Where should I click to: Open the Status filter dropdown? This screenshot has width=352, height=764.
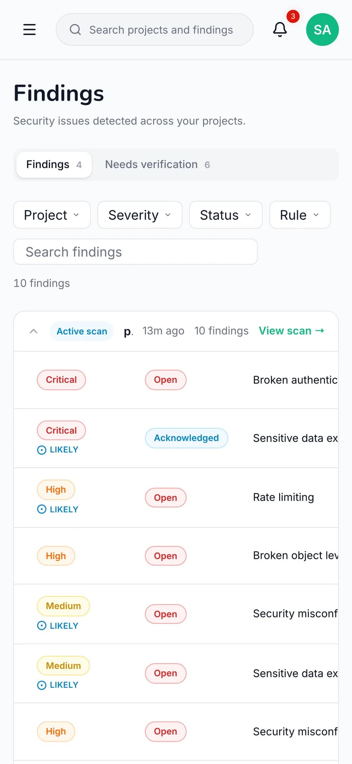tap(226, 215)
